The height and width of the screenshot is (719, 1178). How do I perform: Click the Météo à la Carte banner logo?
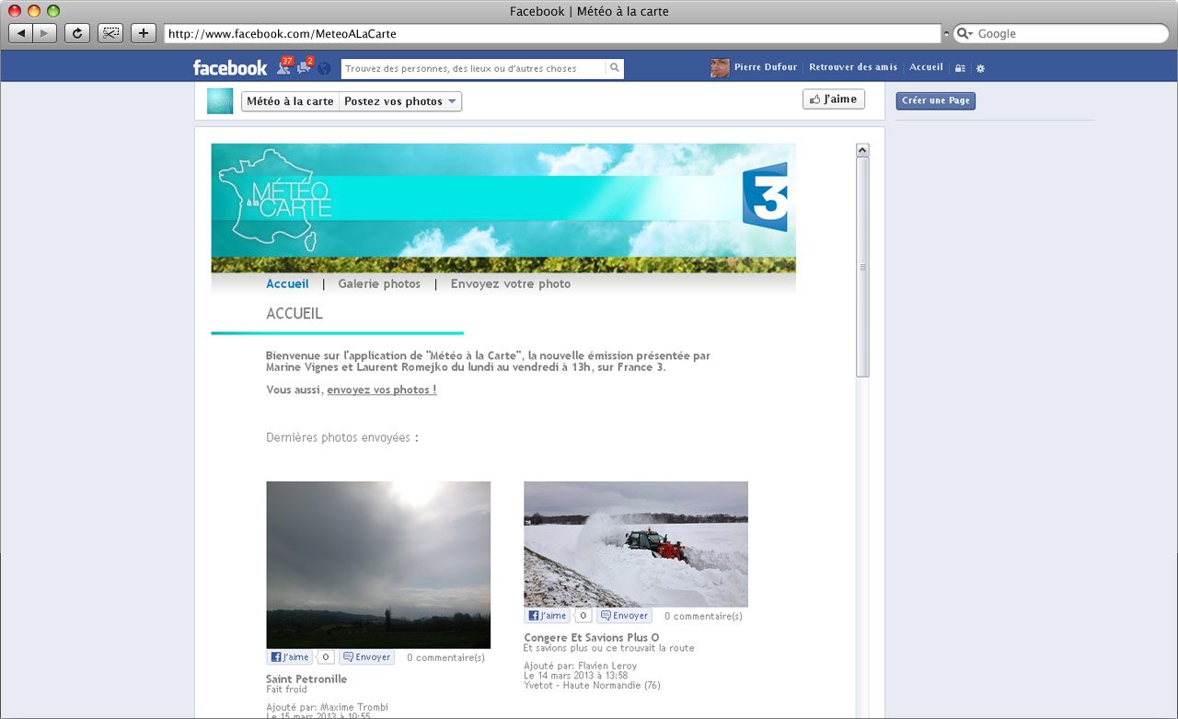tap(273, 199)
